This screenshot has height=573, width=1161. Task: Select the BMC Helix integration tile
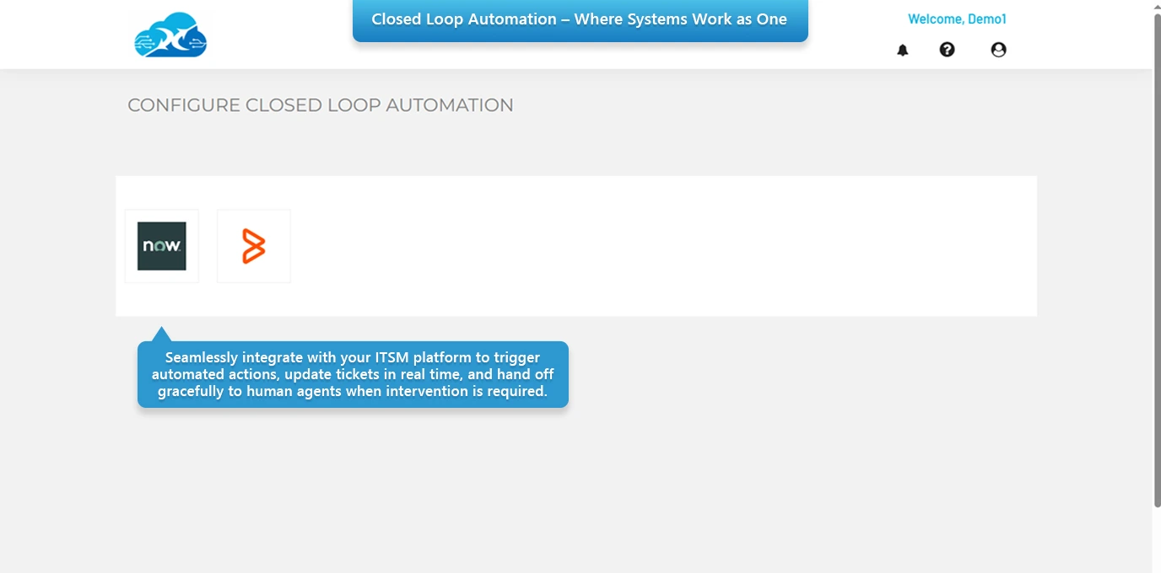(x=254, y=246)
